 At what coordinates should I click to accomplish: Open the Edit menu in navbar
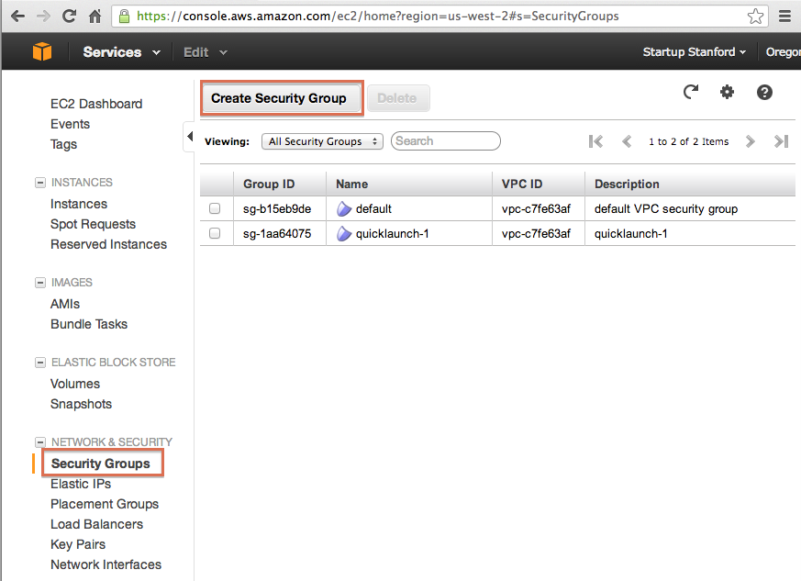pyautogui.click(x=205, y=52)
